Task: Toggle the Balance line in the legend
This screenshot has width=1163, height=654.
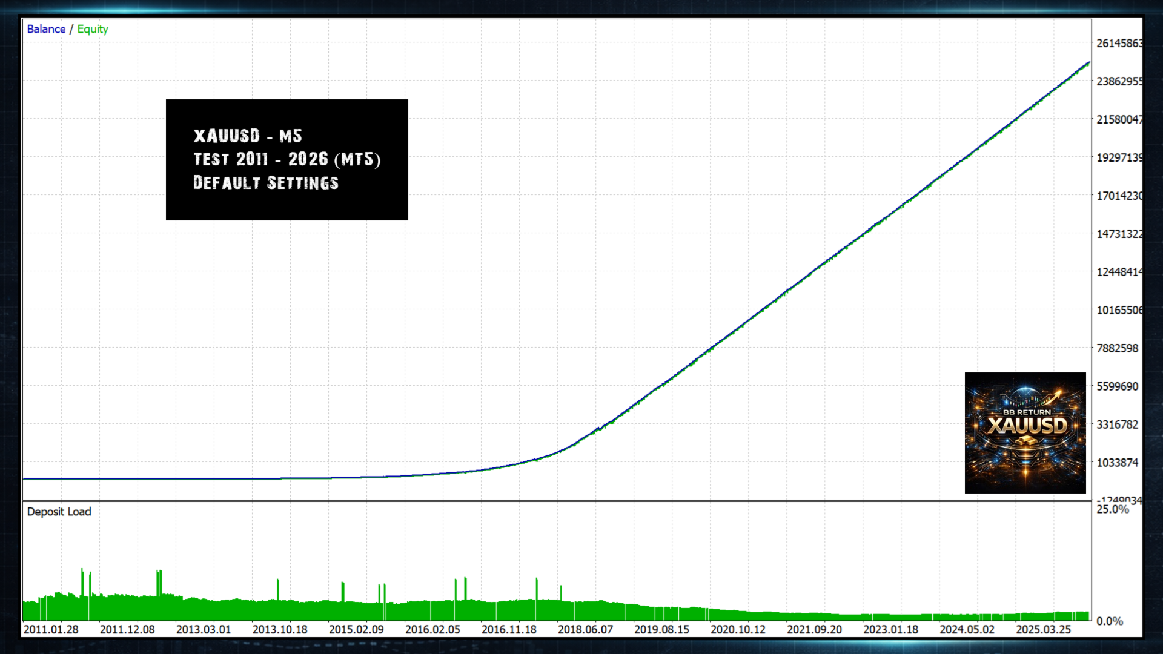Action: pos(46,28)
